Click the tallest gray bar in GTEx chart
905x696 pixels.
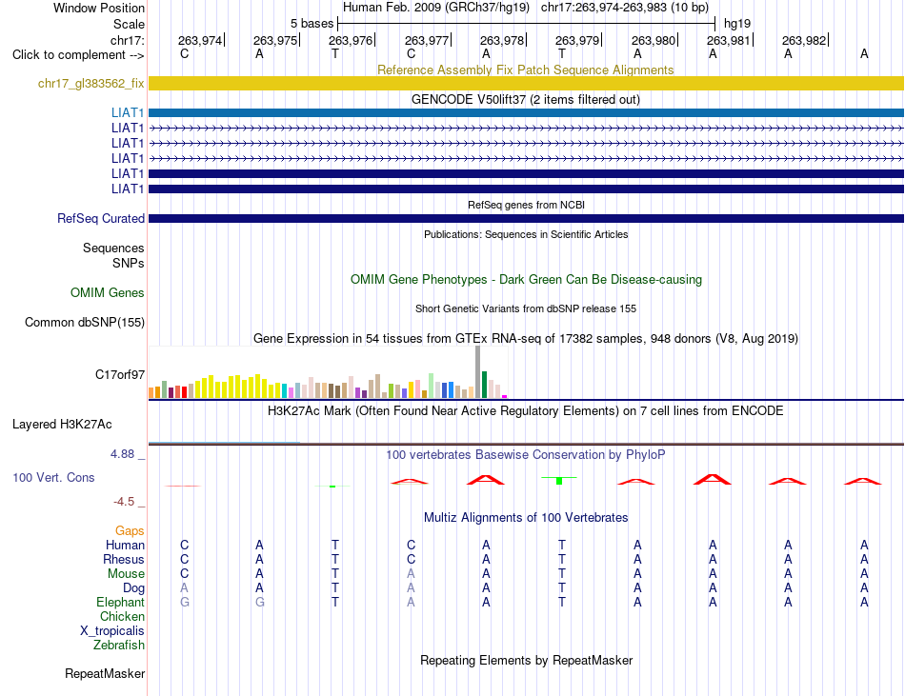click(x=478, y=372)
